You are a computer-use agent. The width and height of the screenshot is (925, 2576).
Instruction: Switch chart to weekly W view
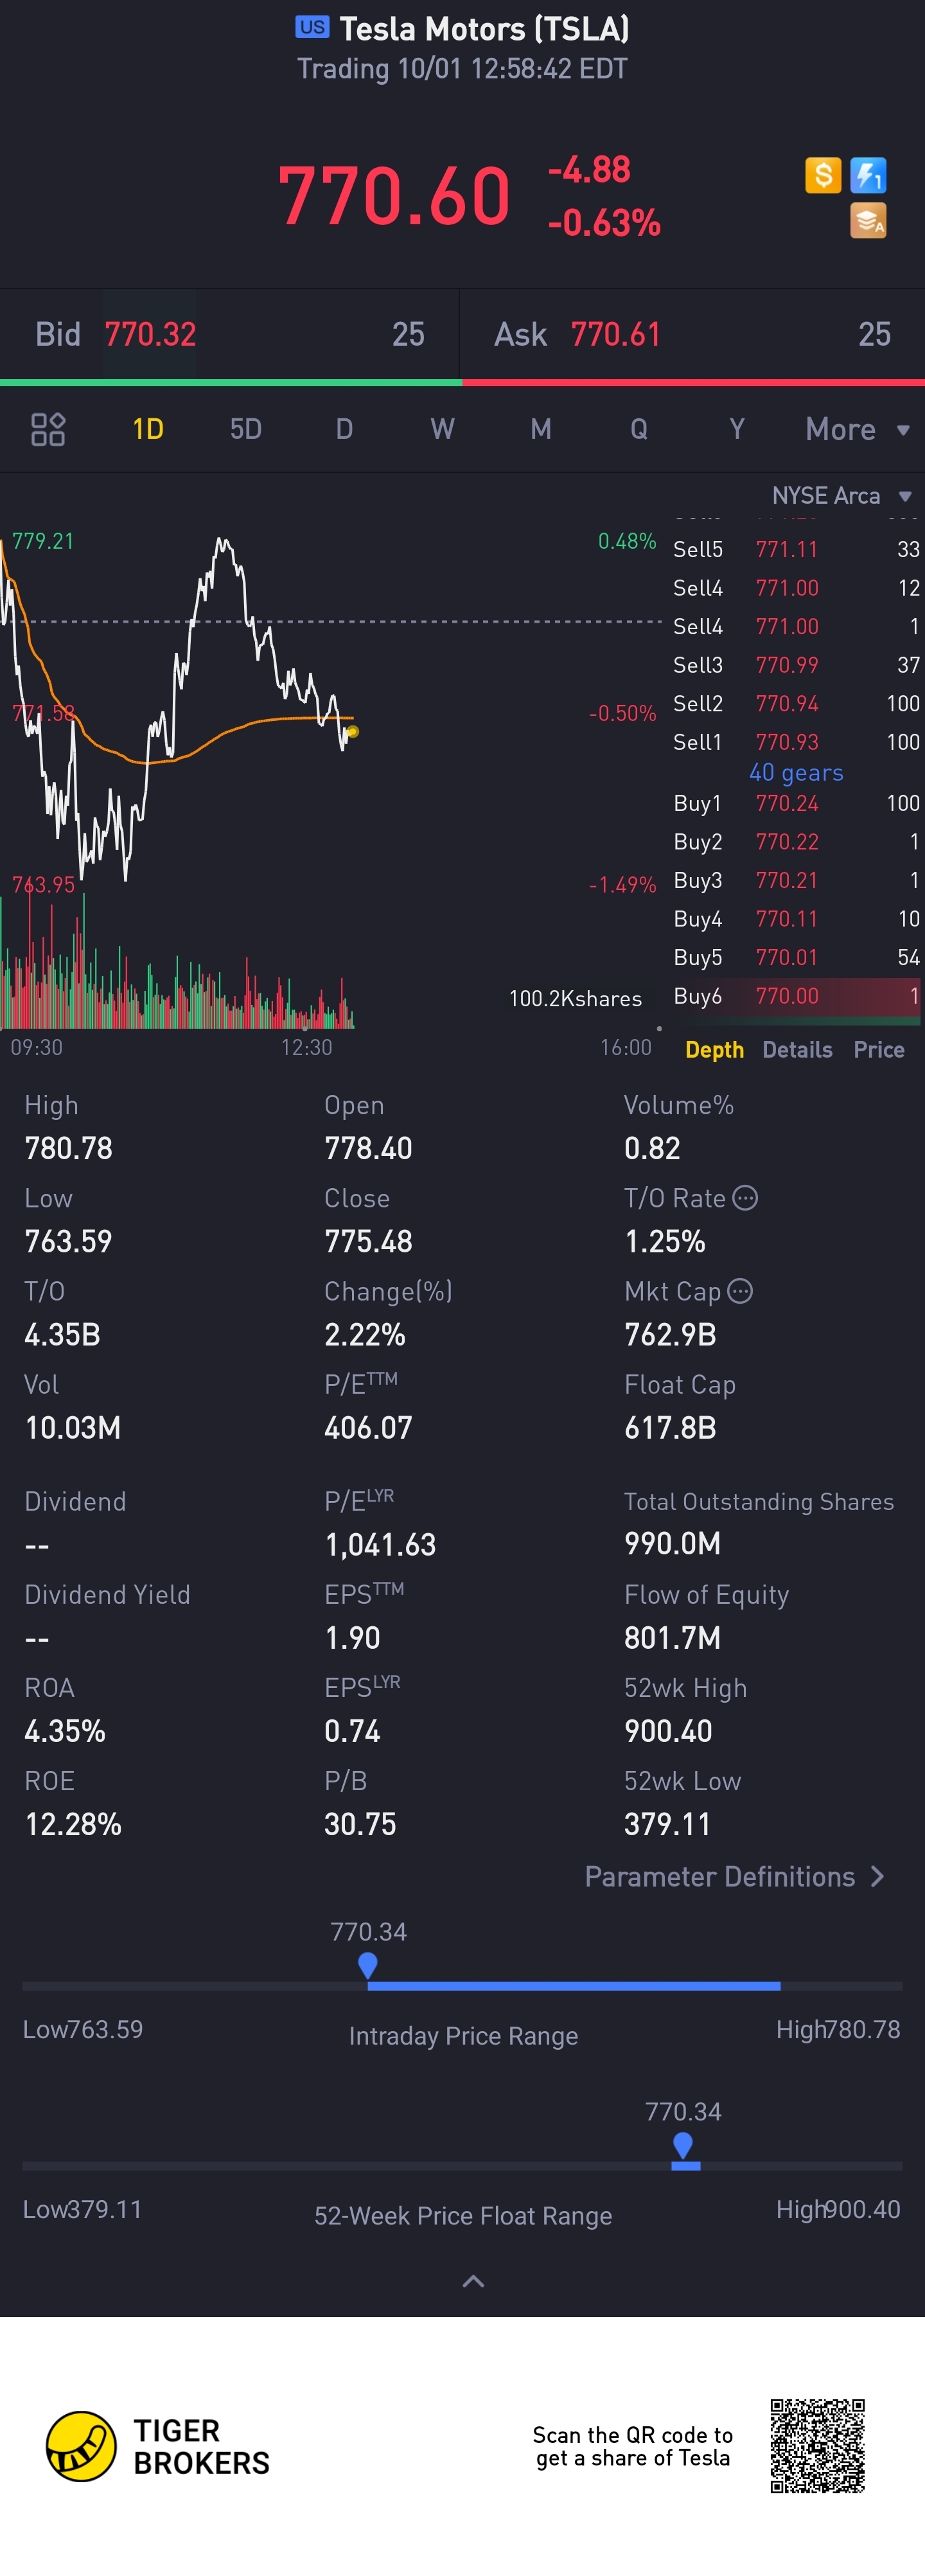click(x=442, y=429)
